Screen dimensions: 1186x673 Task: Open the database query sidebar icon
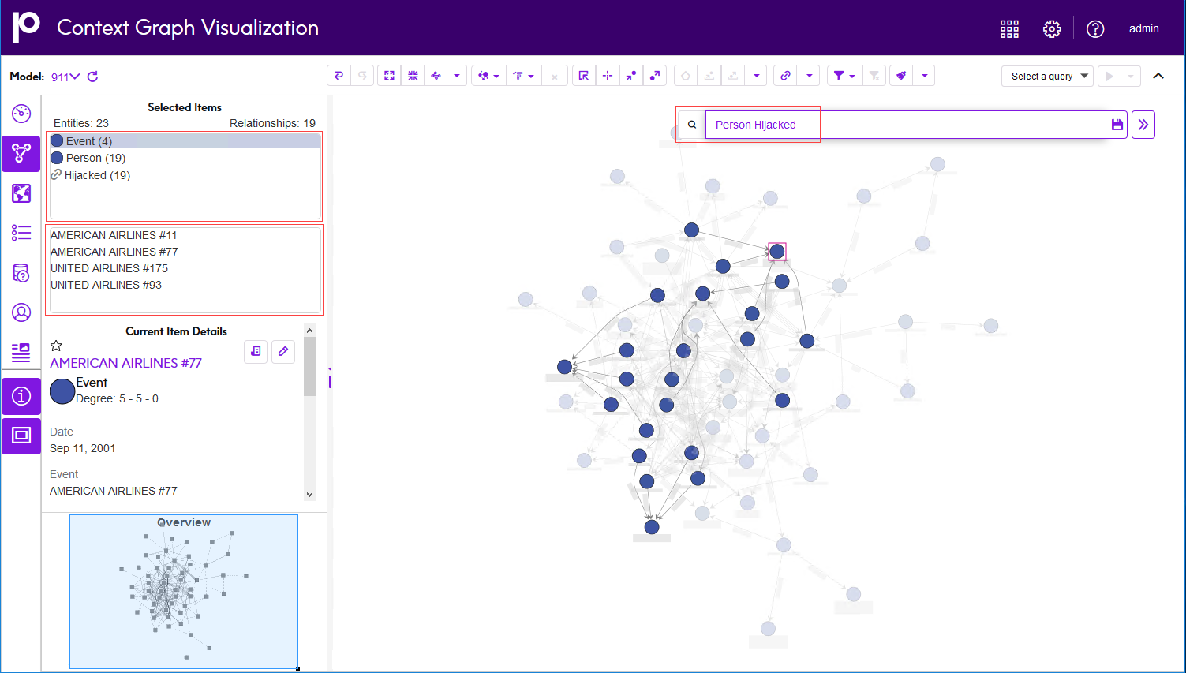pyautogui.click(x=21, y=273)
